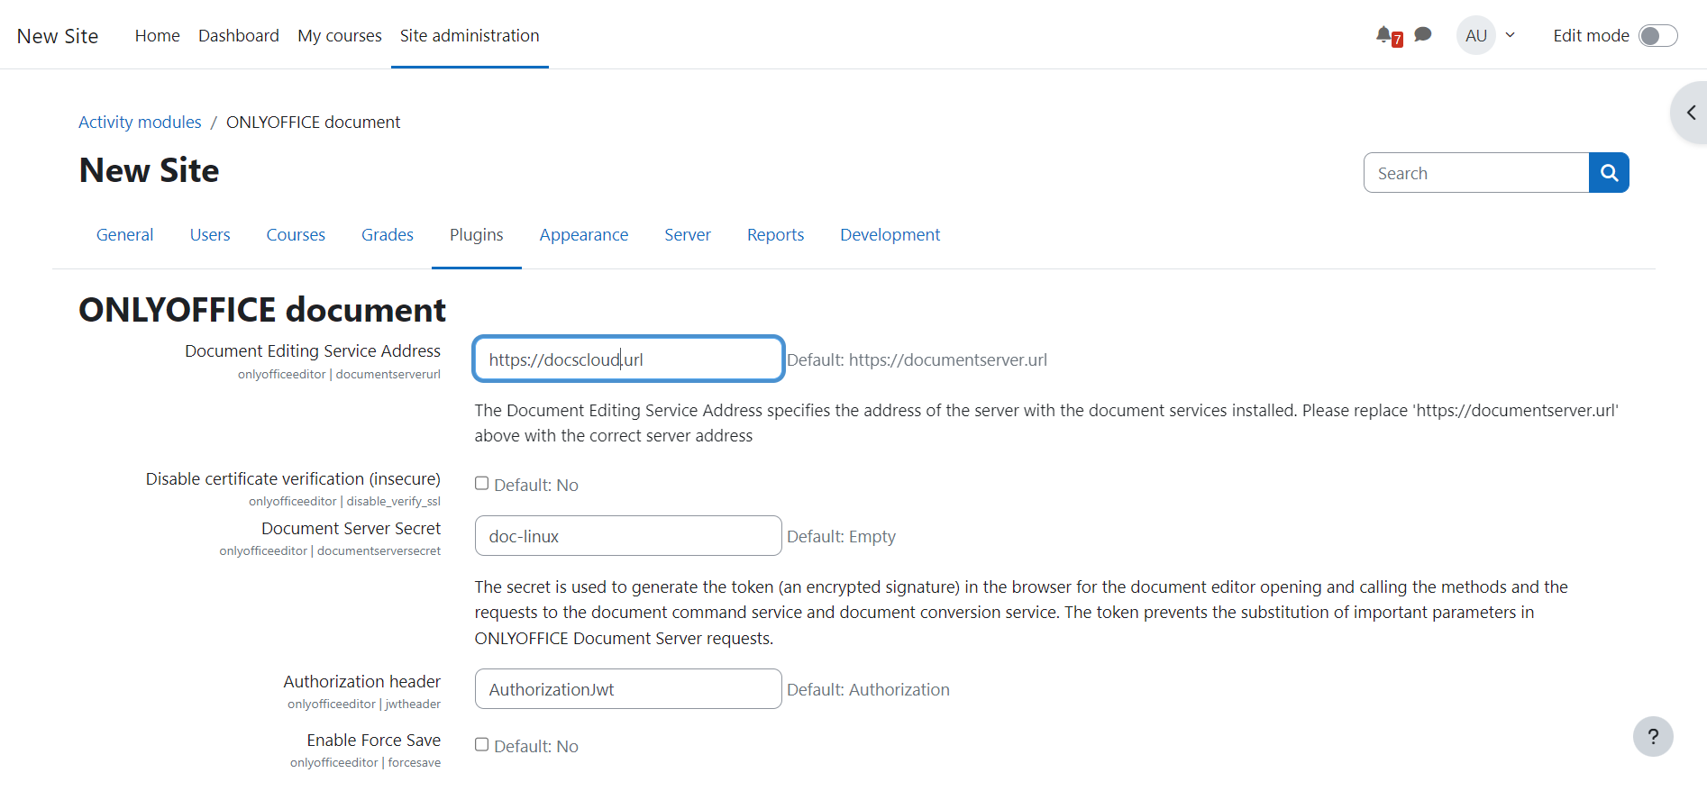
Task: Toggle the Edit mode switch
Action: (x=1657, y=36)
